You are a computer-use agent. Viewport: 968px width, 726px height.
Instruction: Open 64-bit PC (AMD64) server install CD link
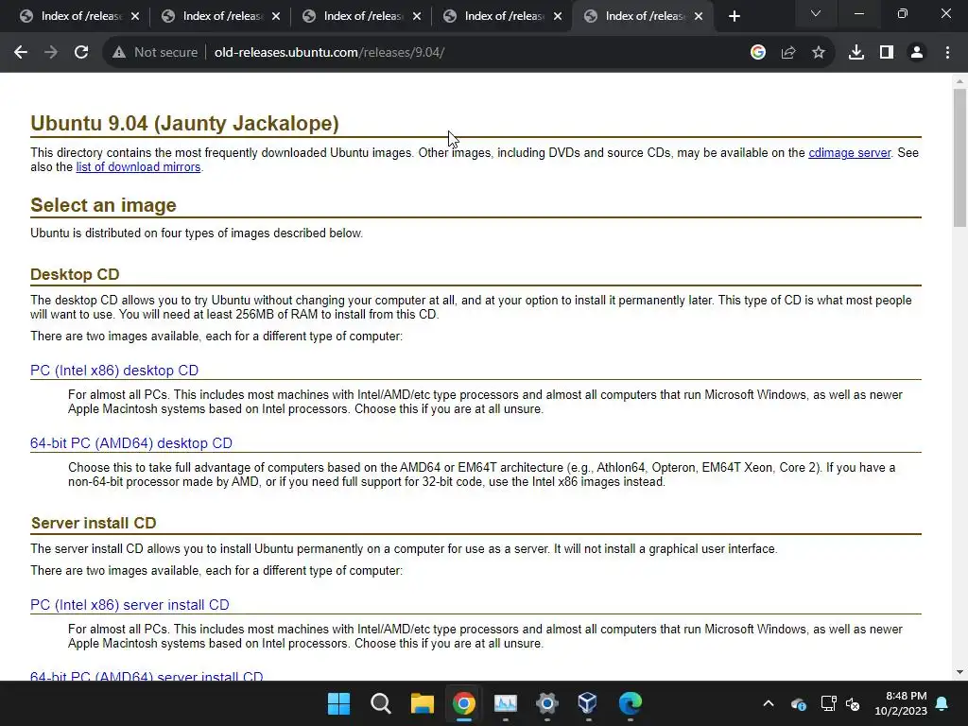pos(147,675)
